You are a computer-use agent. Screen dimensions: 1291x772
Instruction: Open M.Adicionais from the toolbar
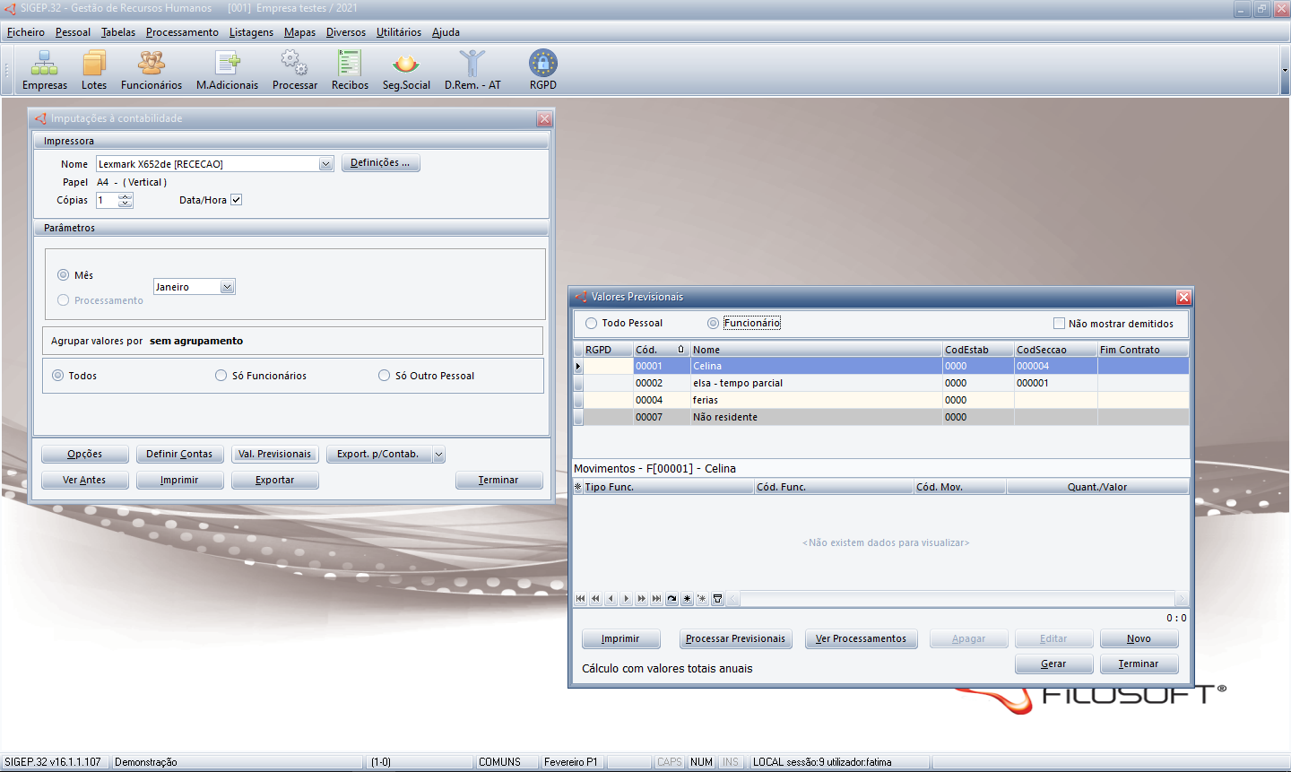tap(227, 70)
